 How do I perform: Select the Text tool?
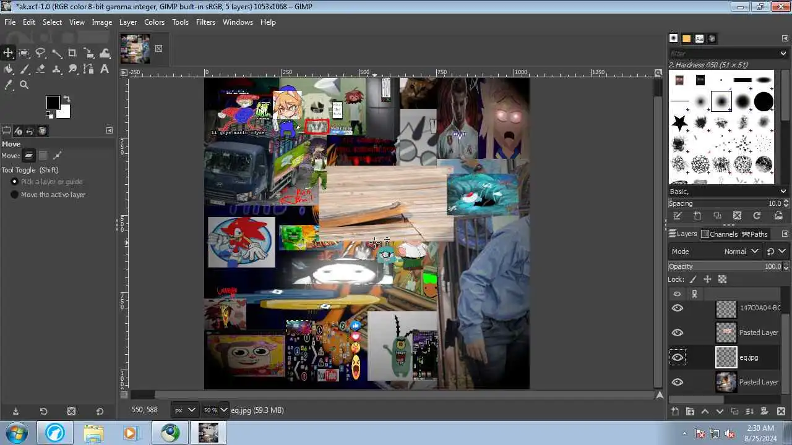[105, 69]
